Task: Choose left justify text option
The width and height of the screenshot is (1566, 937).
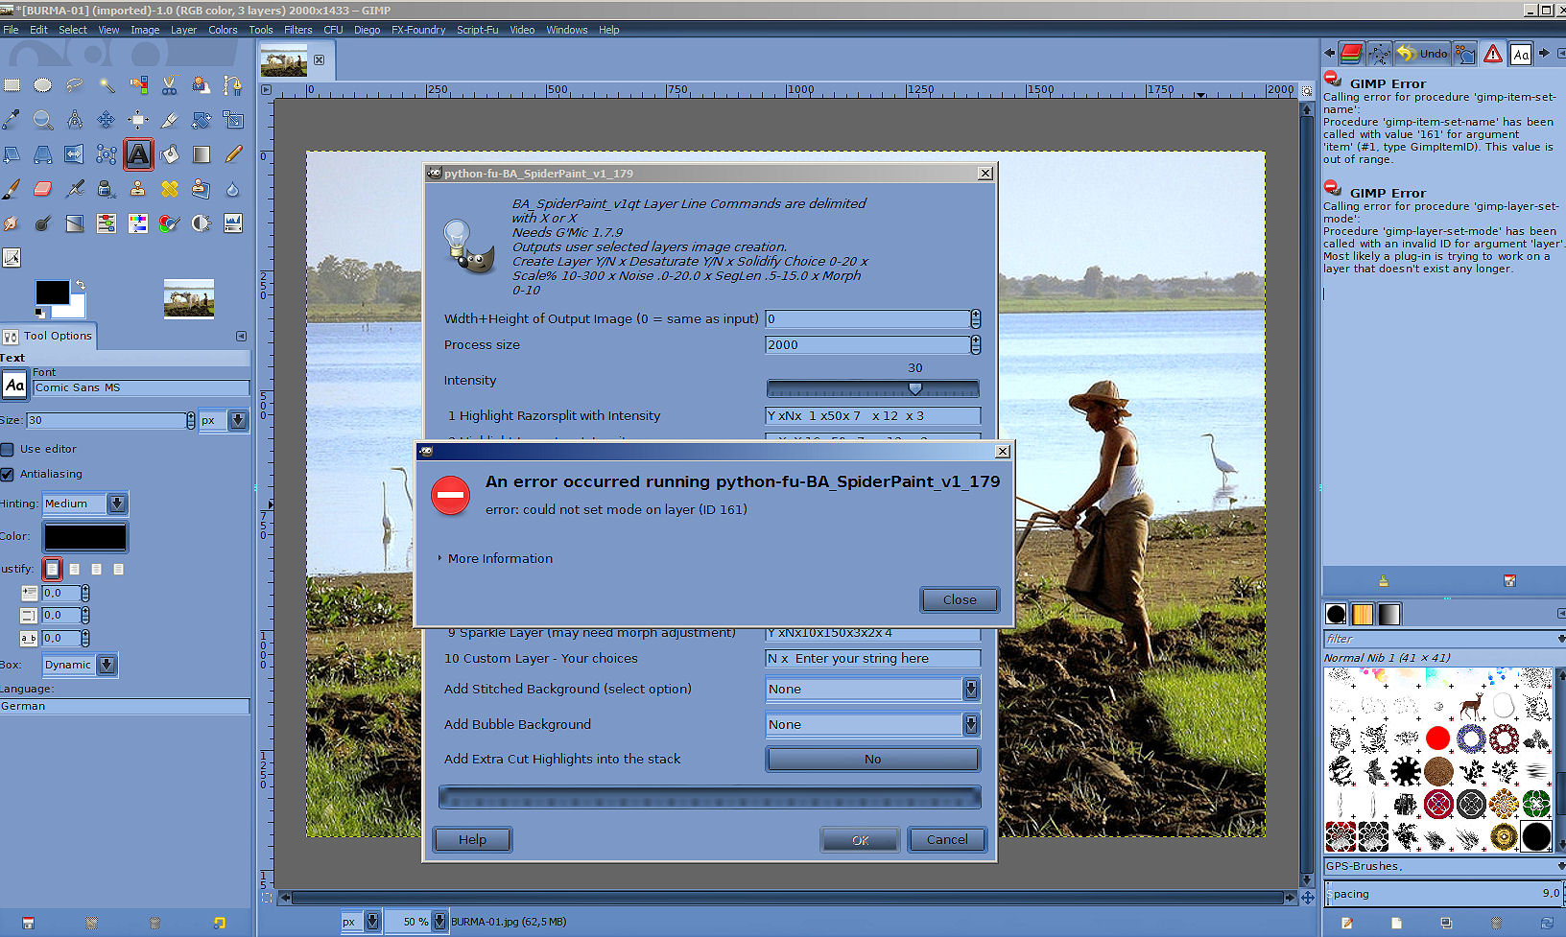Action: [x=52, y=569]
